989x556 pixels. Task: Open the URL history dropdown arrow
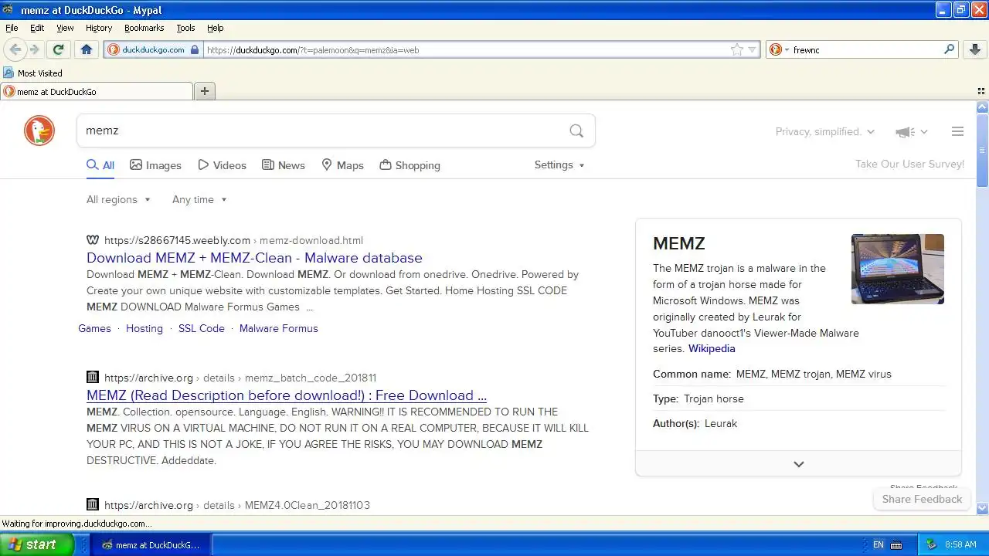coord(752,50)
